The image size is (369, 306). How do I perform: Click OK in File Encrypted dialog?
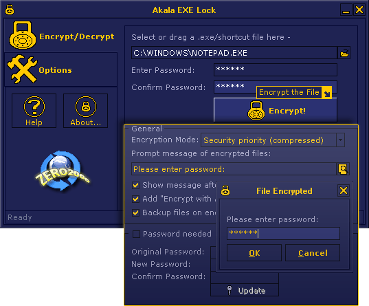(x=254, y=253)
